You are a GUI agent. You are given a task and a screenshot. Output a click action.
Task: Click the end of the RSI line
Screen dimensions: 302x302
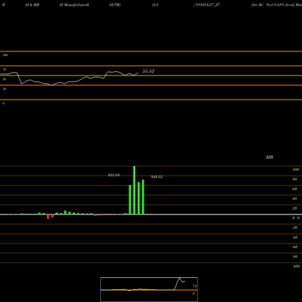pos(138,72)
